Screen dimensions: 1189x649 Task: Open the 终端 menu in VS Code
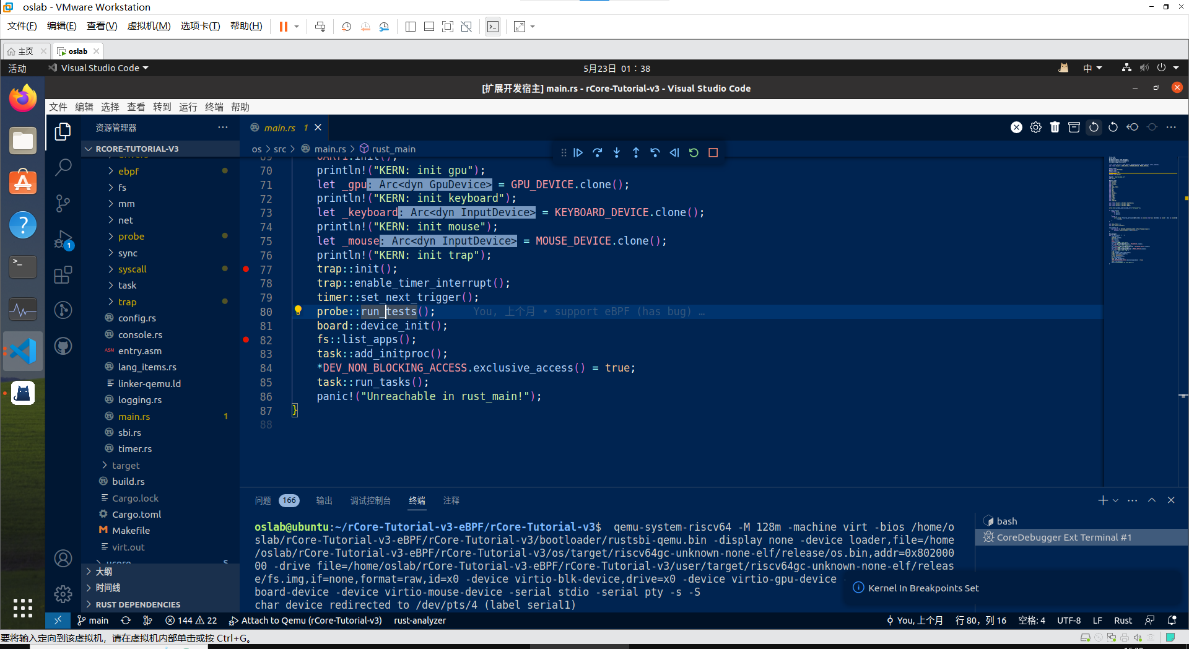coord(214,107)
